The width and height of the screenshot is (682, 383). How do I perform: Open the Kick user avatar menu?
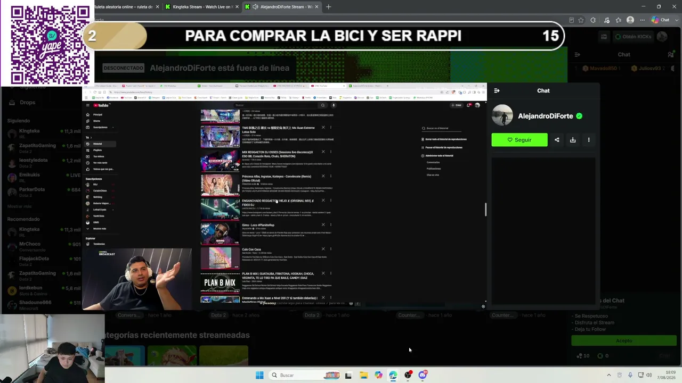click(662, 37)
